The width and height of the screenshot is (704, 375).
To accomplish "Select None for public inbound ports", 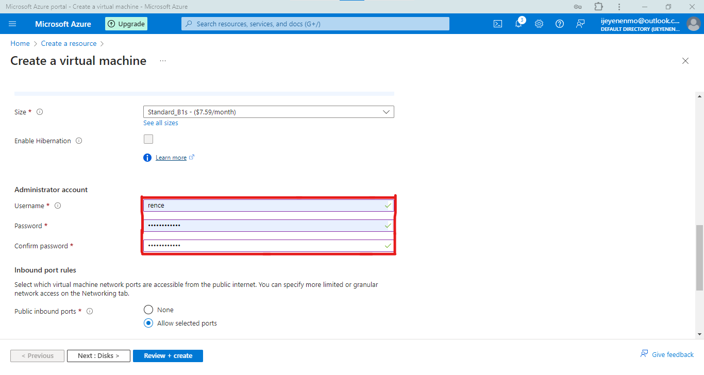I will click(148, 310).
